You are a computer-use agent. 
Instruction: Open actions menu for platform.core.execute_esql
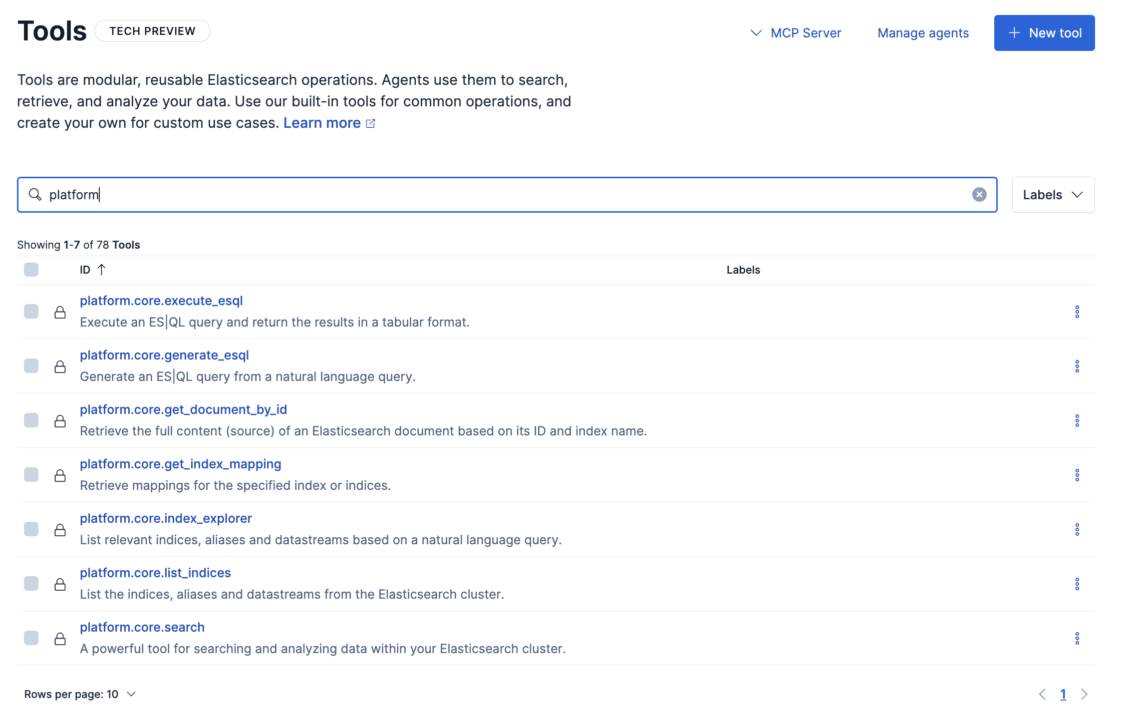coord(1077,312)
